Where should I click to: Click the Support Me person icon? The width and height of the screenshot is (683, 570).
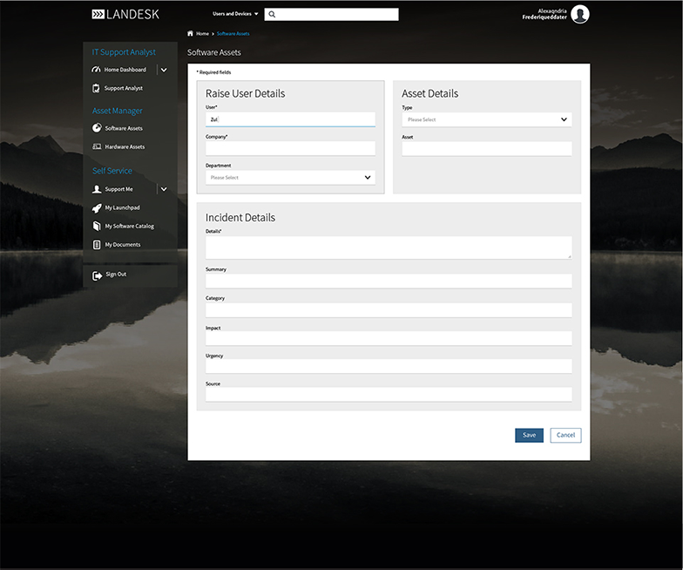pos(97,189)
